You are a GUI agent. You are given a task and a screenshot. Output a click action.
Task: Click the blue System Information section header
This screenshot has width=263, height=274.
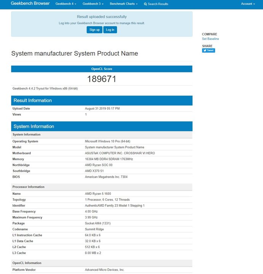tap(102, 126)
